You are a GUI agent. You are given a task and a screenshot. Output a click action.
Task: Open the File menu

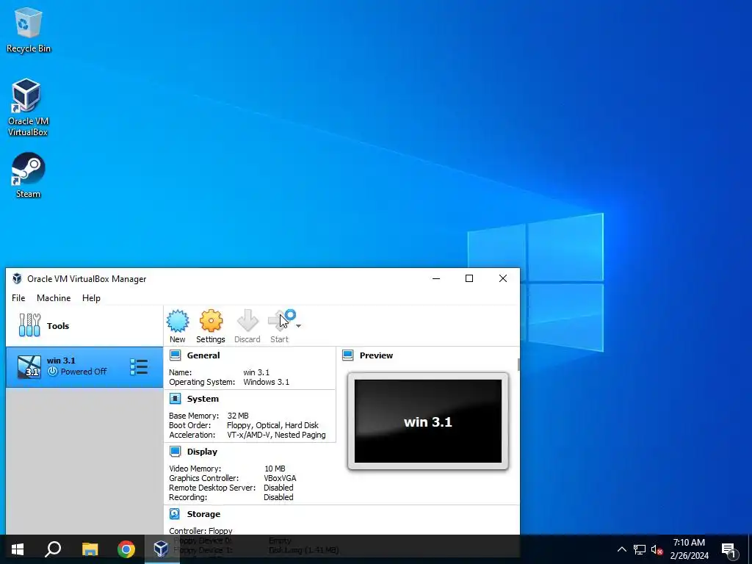18,298
